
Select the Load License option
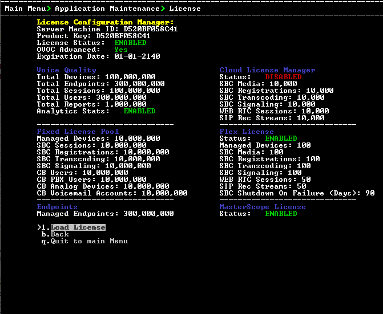point(78,227)
